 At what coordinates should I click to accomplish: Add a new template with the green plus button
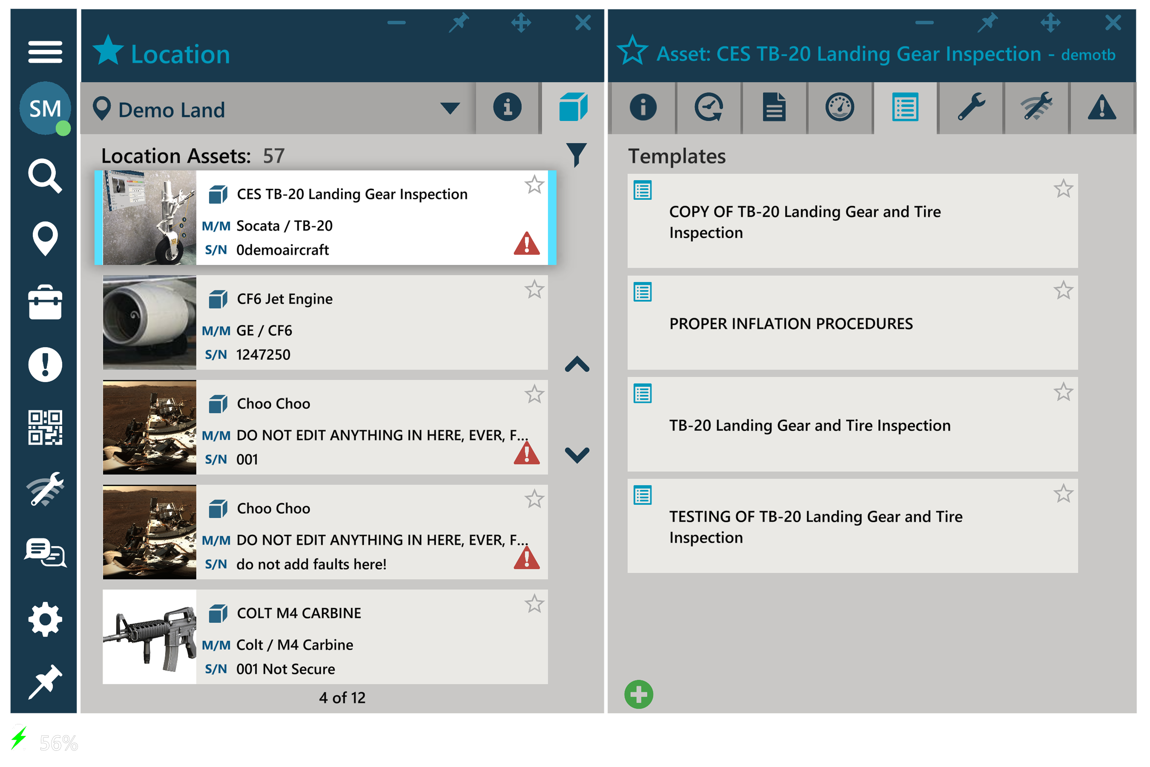(x=638, y=694)
